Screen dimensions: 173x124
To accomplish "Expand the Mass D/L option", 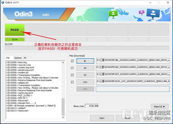I will pos(159,106).
